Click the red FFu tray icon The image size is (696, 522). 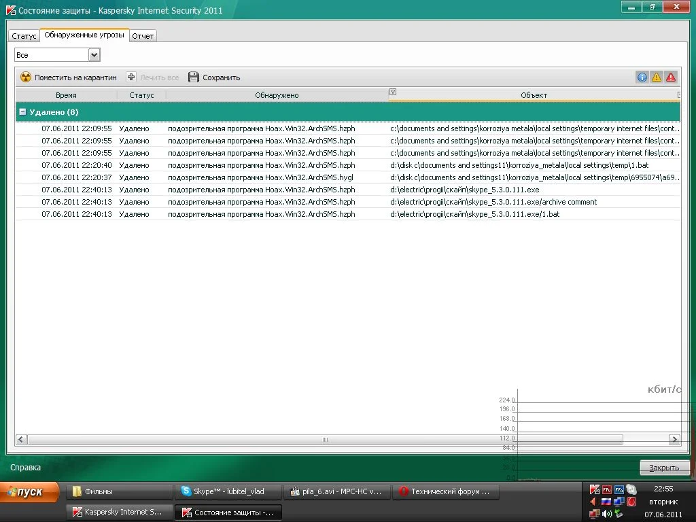coord(607,490)
